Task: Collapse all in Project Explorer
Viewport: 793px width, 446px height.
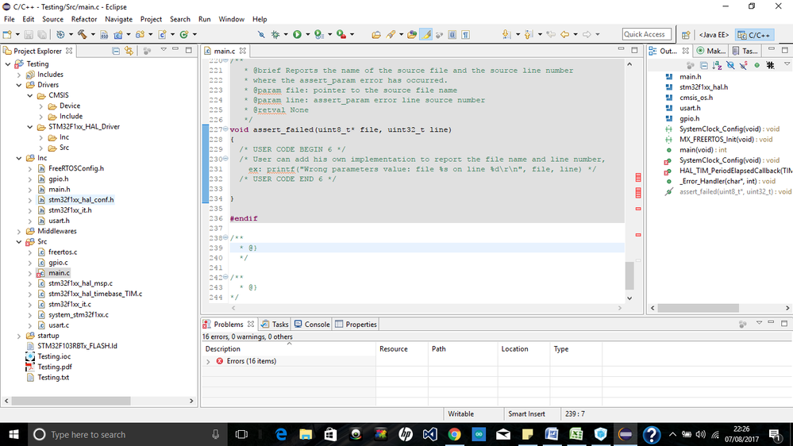Action: click(116, 51)
